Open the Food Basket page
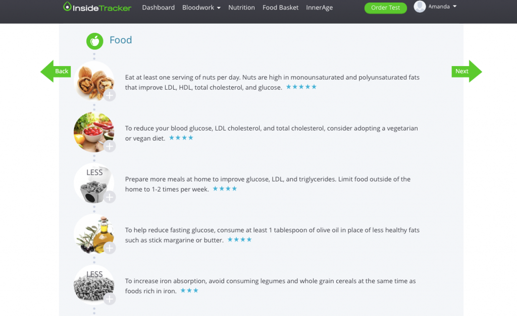Screen dimensions: 517x316 [x=280, y=8]
